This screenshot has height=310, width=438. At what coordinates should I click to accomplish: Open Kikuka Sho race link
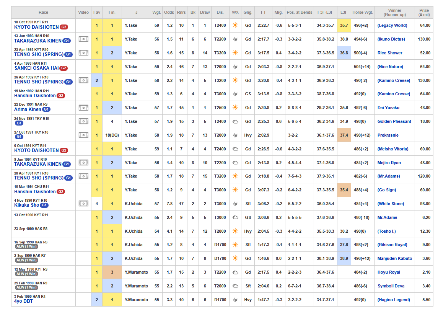click(x=26, y=205)
